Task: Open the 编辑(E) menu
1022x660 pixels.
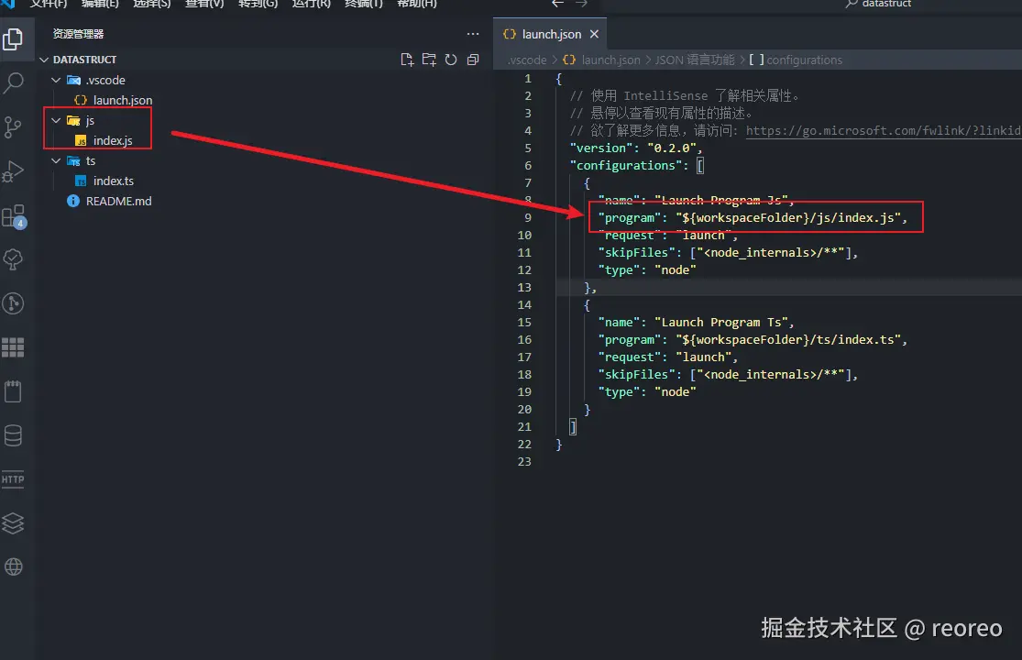Action: [x=101, y=4]
